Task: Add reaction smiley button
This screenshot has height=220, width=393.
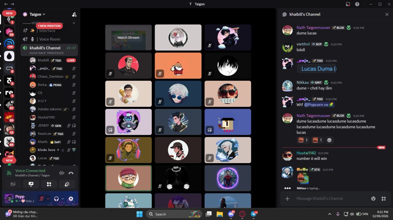Action: [329, 140]
